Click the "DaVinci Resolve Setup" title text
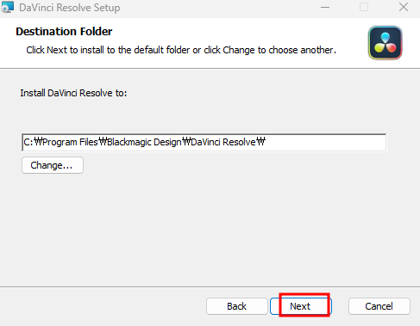420x326 pixels. tap(70, 8)
